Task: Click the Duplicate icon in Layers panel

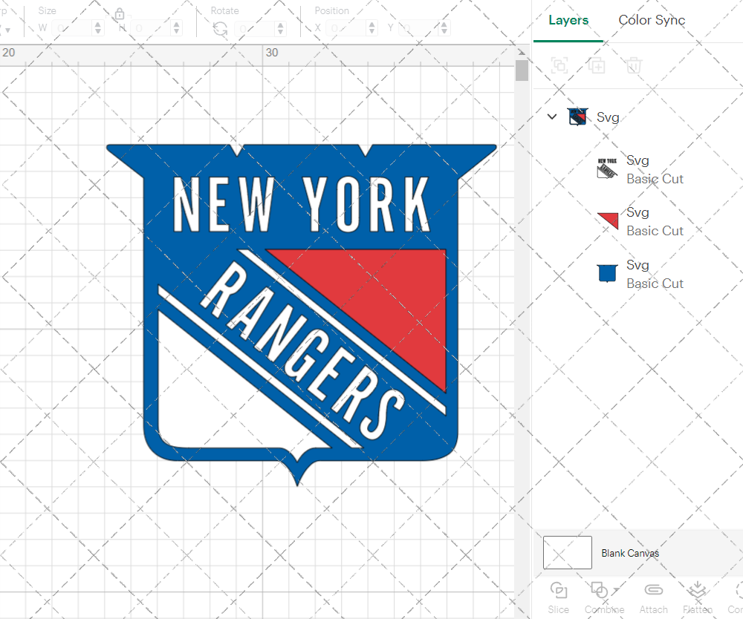Action: (597, 65)
